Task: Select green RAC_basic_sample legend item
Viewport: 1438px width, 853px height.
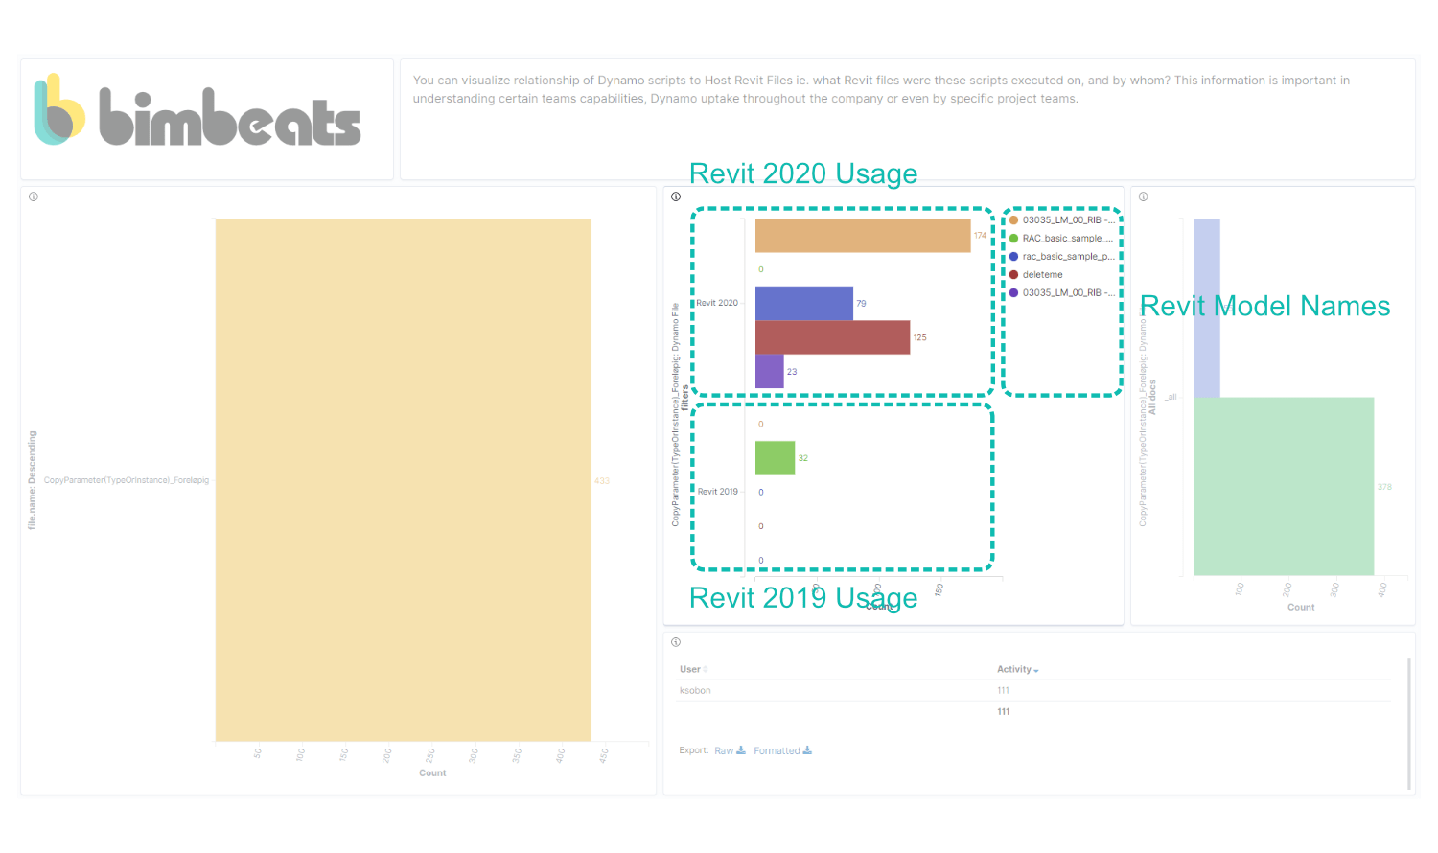Action: click(x=1061, y=239)
